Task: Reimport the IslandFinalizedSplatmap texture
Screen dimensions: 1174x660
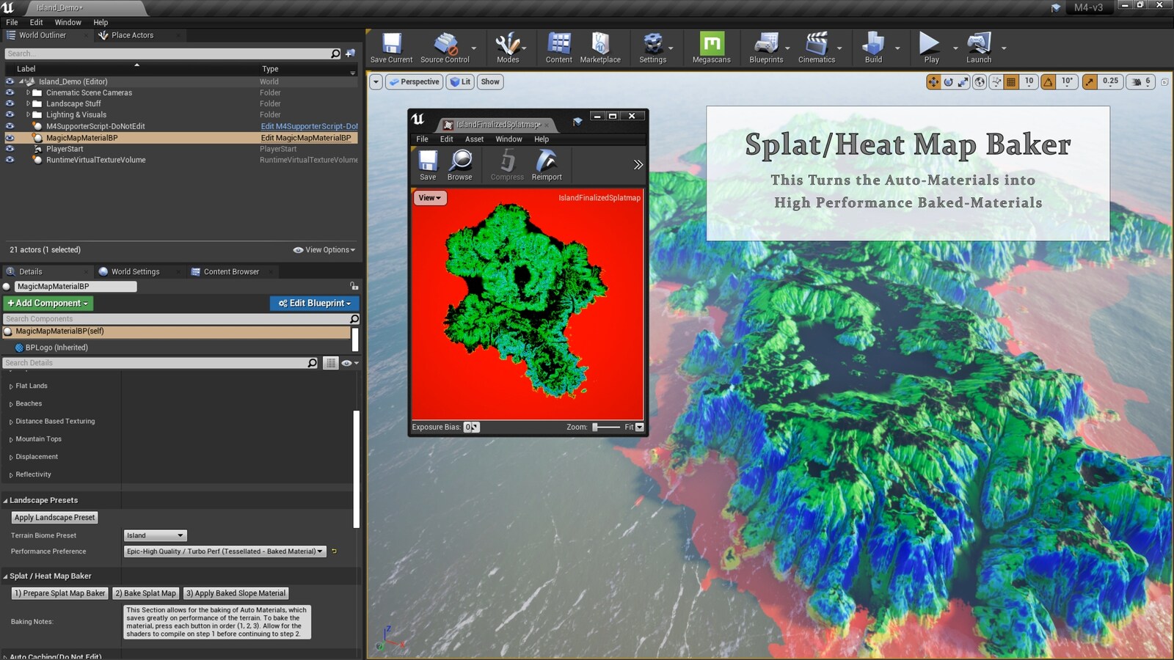Action: (x=547, y=163)
